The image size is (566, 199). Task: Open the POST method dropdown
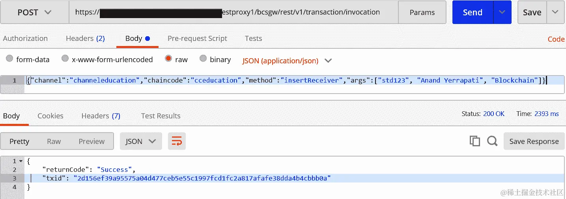tap(34, 12)
